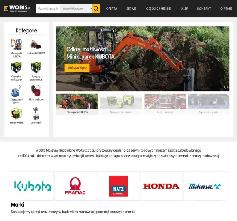Select the Zagęszczarki gruntu slider thumbnail
Viewport: 237px width, 221px height.
[209, 104]
